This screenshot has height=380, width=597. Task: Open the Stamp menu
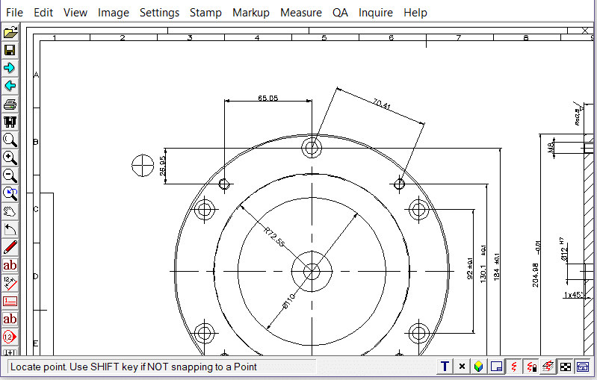click(x=205, y=13)
